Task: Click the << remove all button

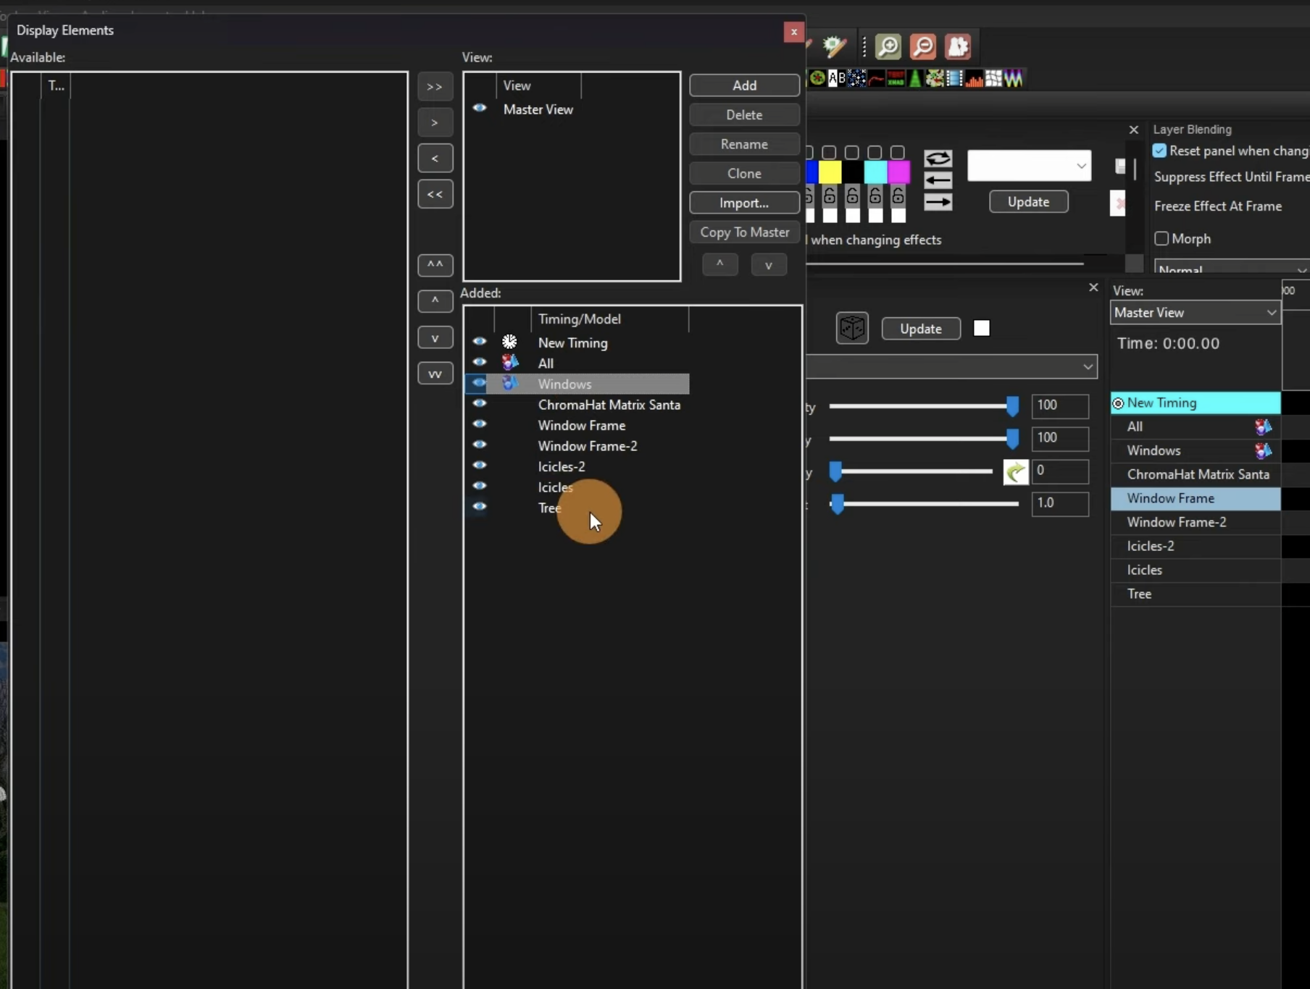Action: (x=435, y=194)
